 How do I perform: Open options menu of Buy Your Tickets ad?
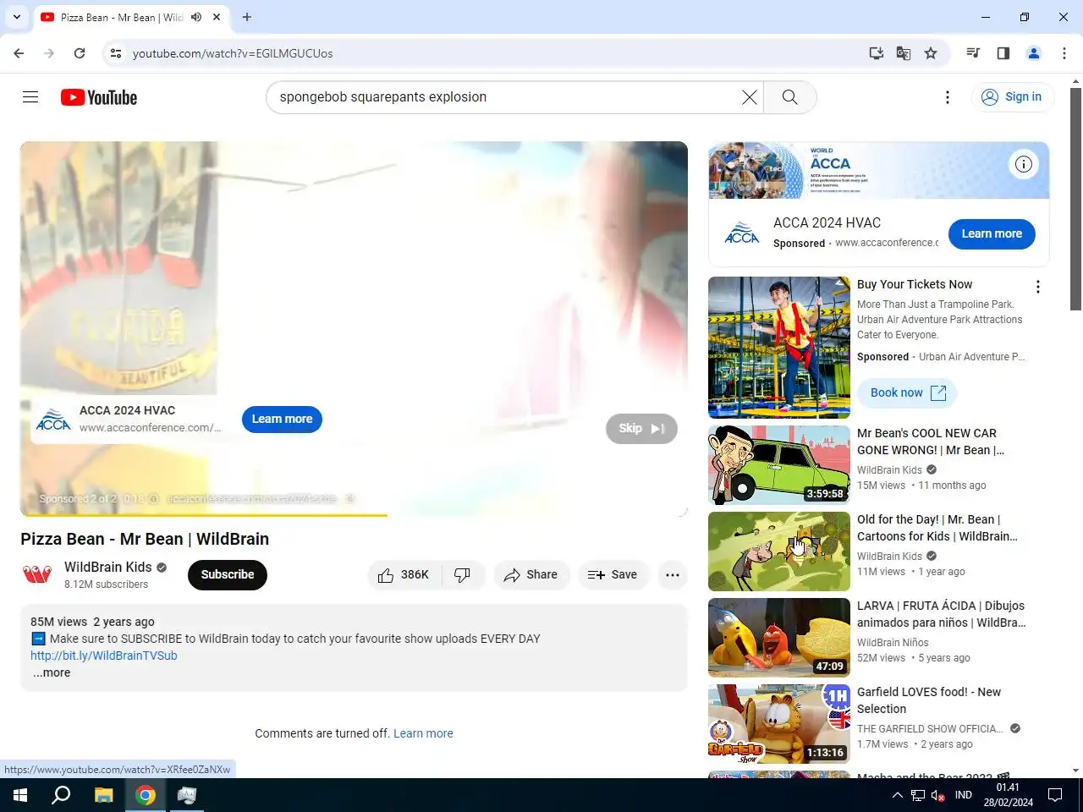pos(1038,287)
